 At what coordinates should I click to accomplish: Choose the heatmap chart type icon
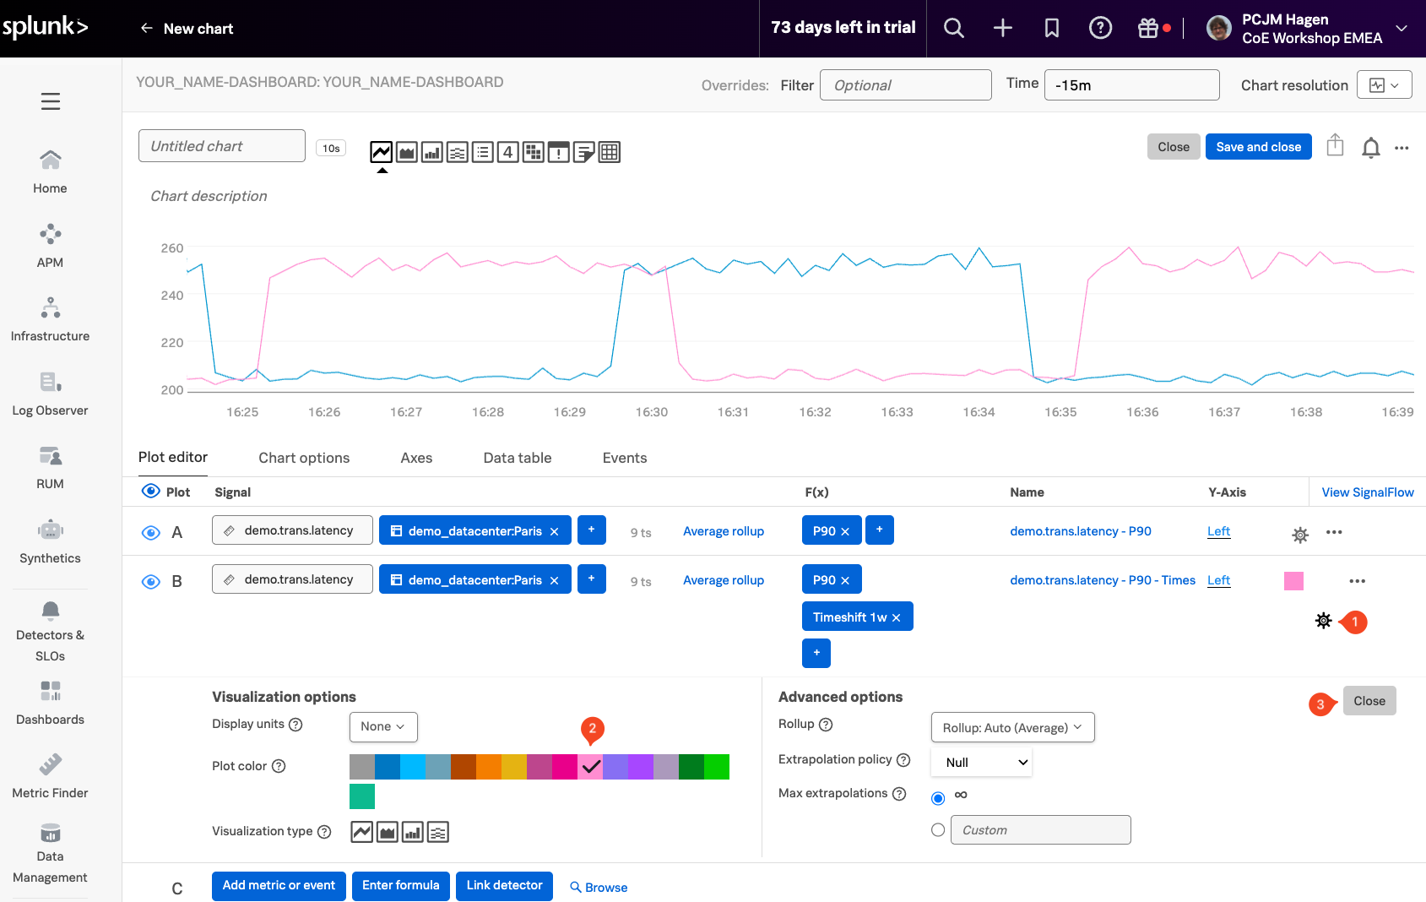click(x=534, y=152)
